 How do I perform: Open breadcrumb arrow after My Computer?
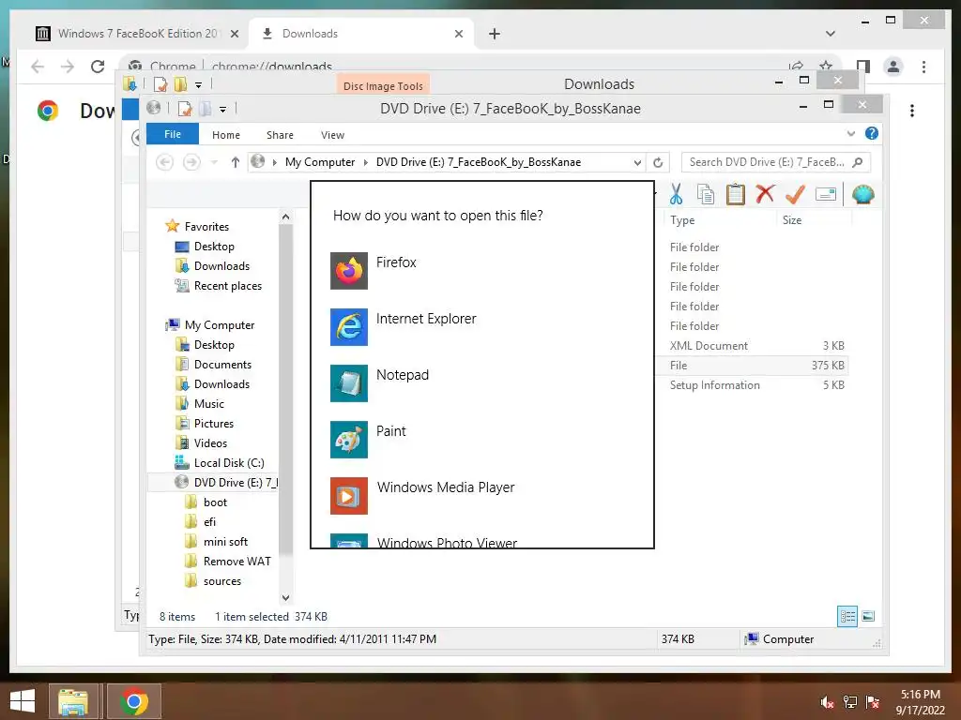[x=366, y=162]
